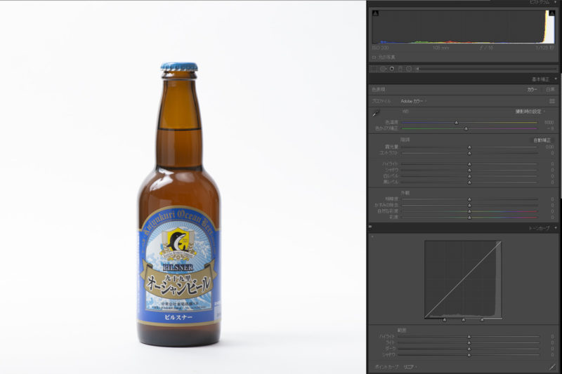Open the profile browser grid icon

[552, 101]
